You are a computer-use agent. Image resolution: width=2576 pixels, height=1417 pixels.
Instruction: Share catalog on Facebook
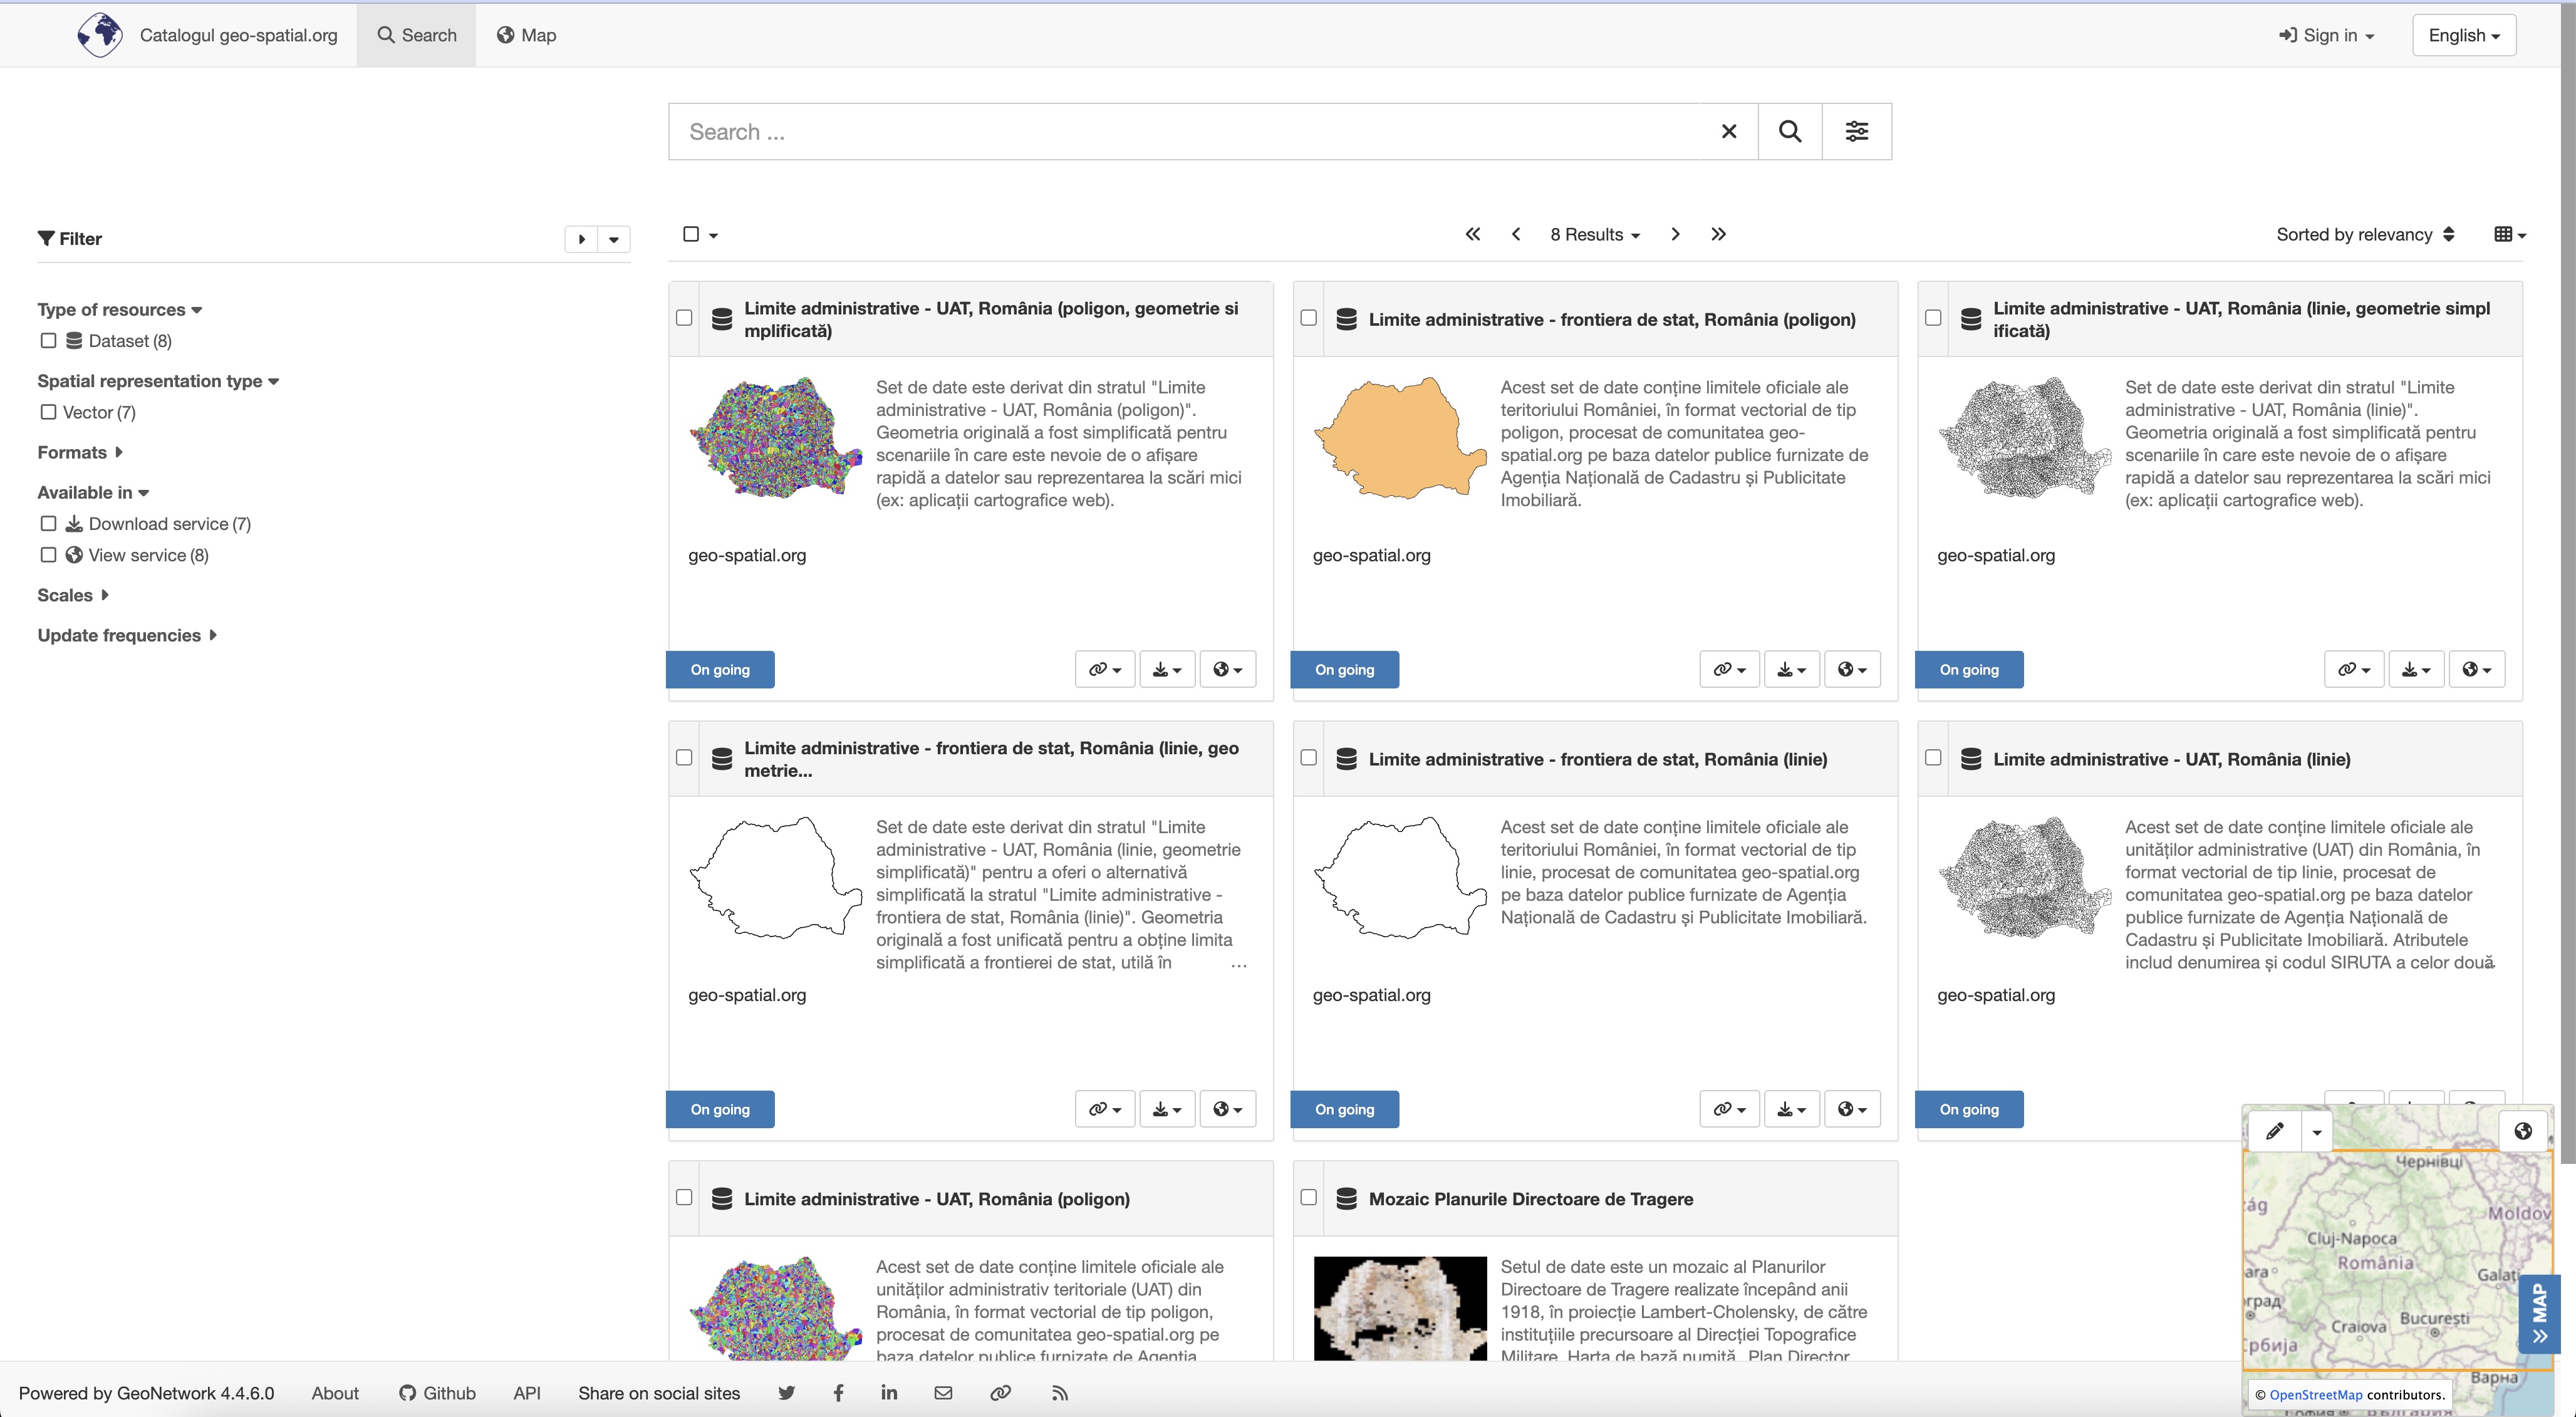pyautogui.click(x=838, y=1393)
